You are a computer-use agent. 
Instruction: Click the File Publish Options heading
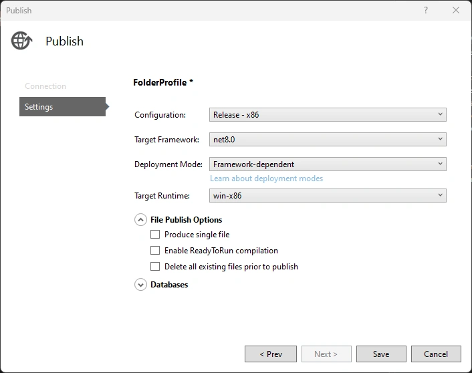187,220
